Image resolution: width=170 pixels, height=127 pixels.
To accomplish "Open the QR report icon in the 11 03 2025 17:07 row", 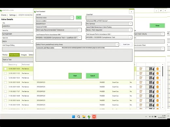I will click(x=150, y=92).
